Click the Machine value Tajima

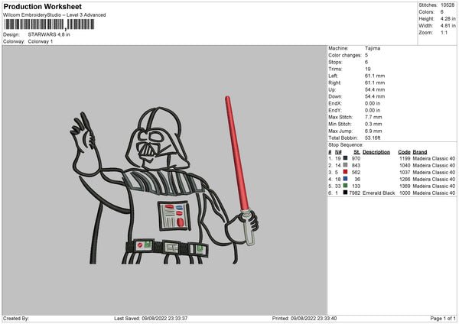tap(373, 48)
